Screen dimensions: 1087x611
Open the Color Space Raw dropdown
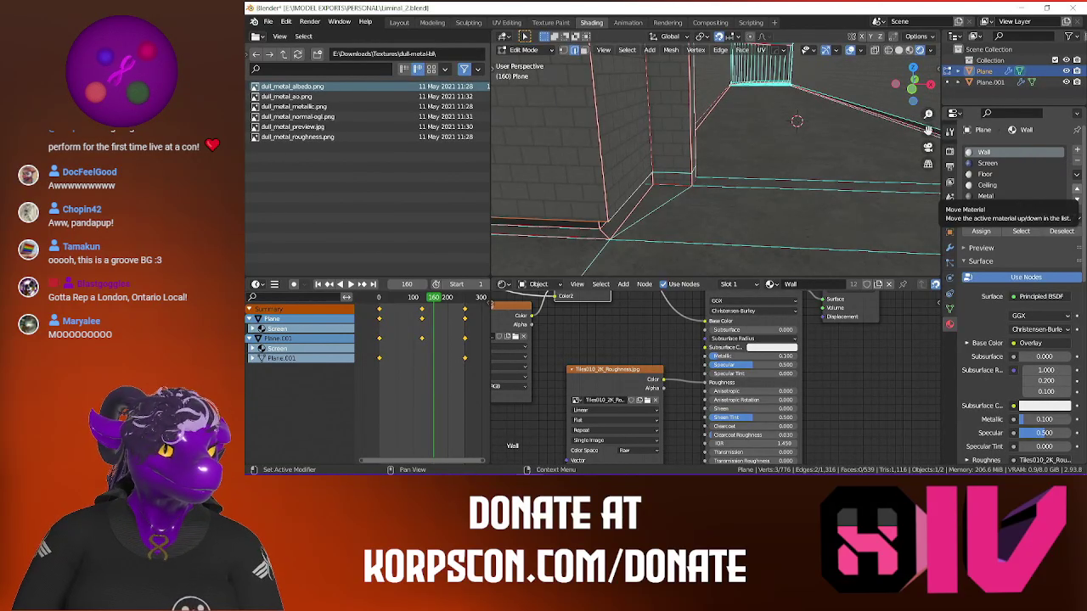[638, 451]
